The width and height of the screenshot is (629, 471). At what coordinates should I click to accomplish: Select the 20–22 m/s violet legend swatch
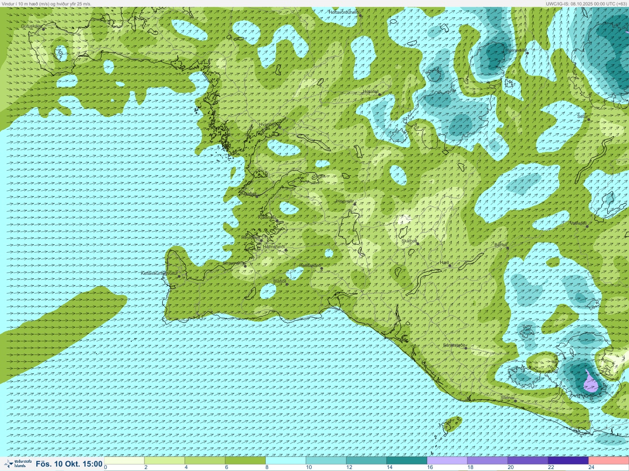(x=528, y=461)
